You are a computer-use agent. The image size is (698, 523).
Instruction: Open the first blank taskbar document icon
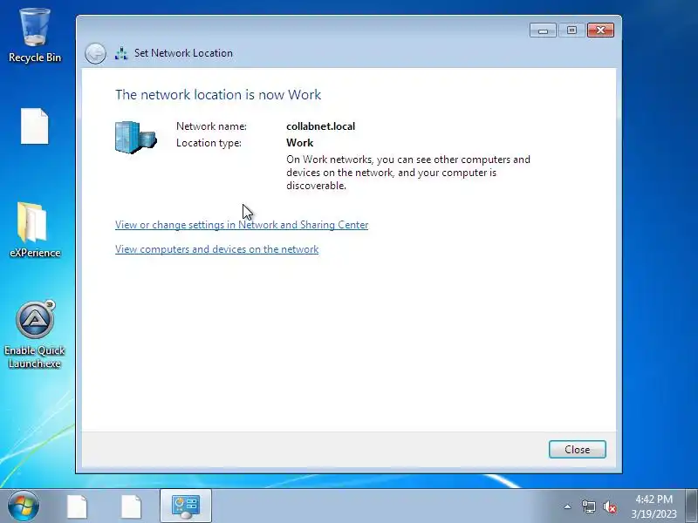pos(77,506)
